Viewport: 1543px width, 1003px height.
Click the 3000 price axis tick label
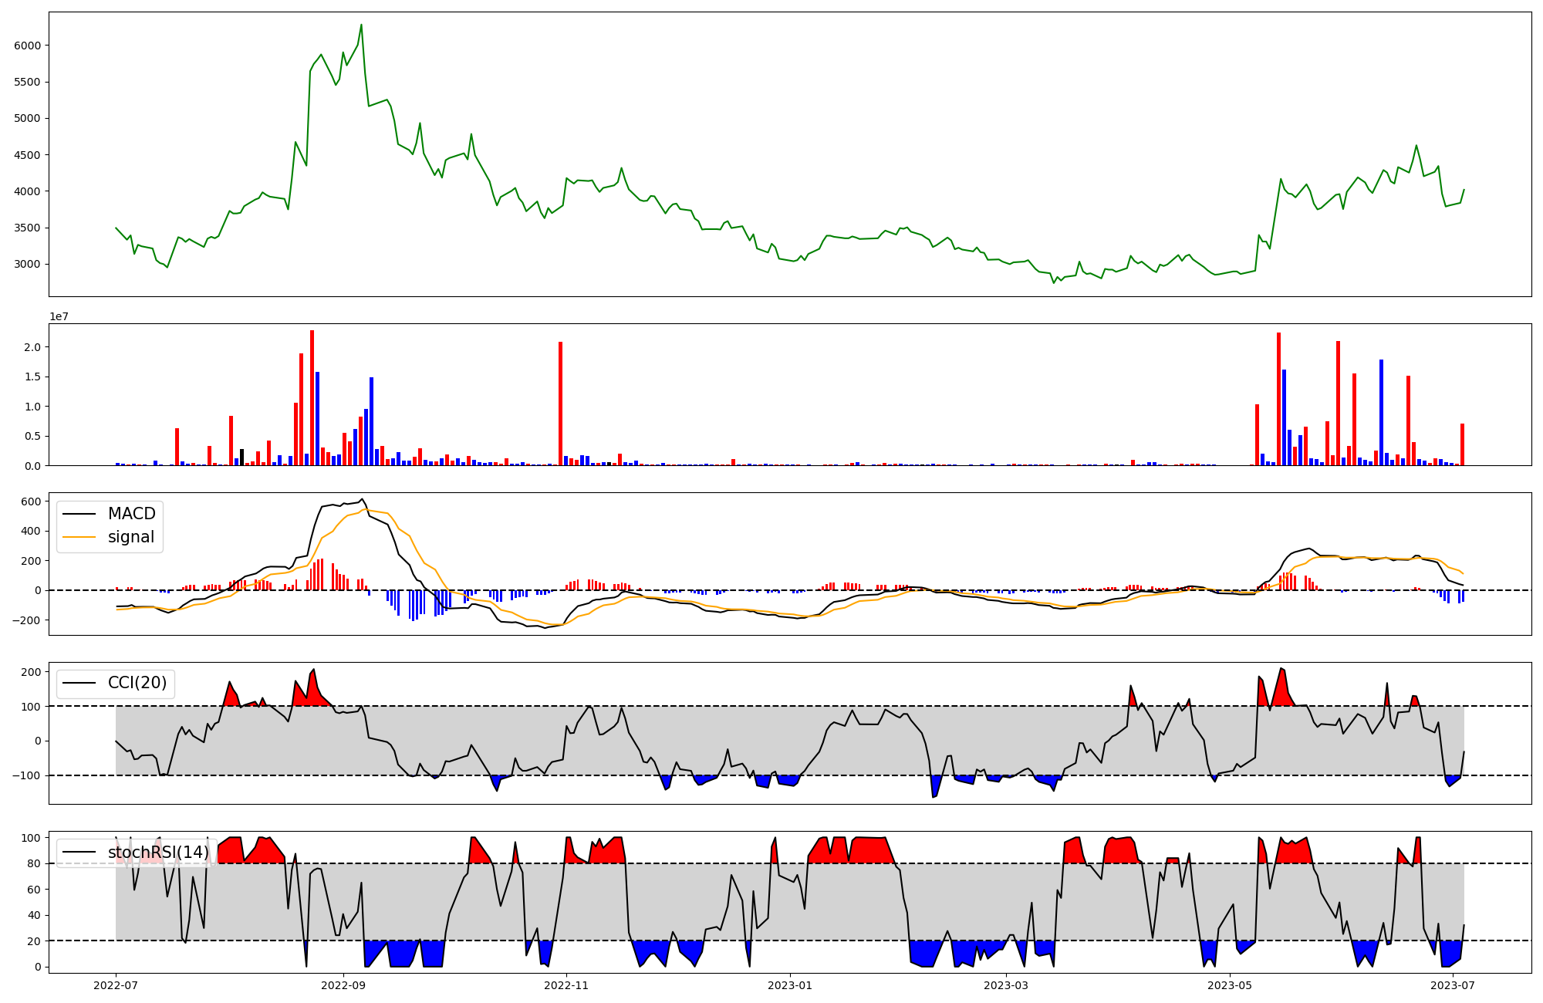(28, 265)
